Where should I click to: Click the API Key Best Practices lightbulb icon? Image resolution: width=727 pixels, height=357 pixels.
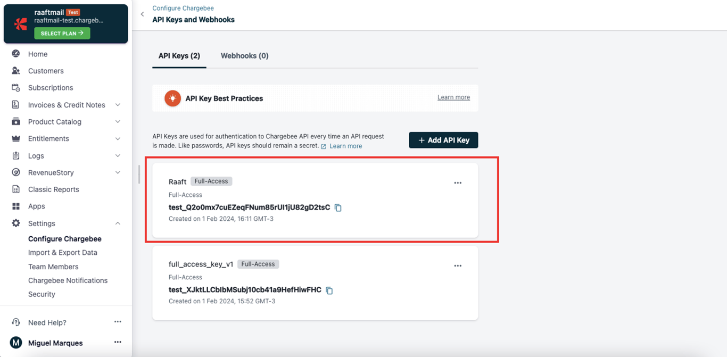coord(172,98)
